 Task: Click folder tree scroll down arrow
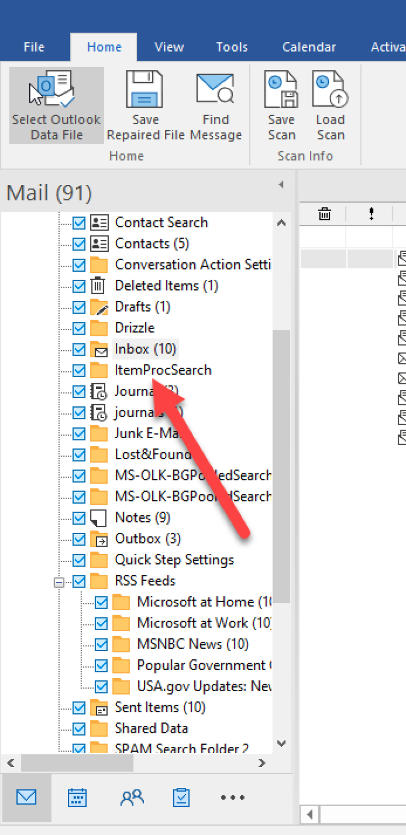click(281, 743)
